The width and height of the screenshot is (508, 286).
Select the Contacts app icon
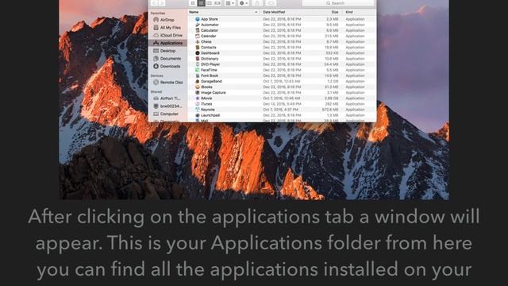tap(198, 48)
